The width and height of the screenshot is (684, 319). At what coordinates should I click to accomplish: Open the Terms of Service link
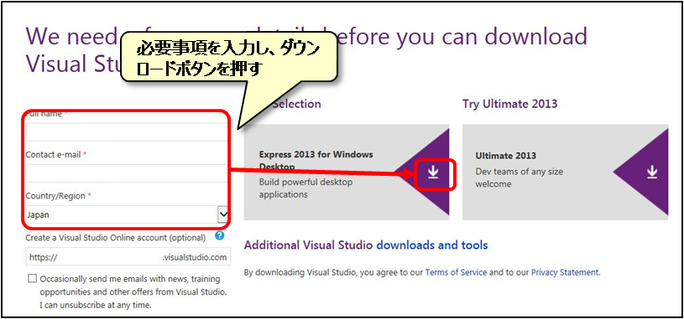click(x=456, y=273)
